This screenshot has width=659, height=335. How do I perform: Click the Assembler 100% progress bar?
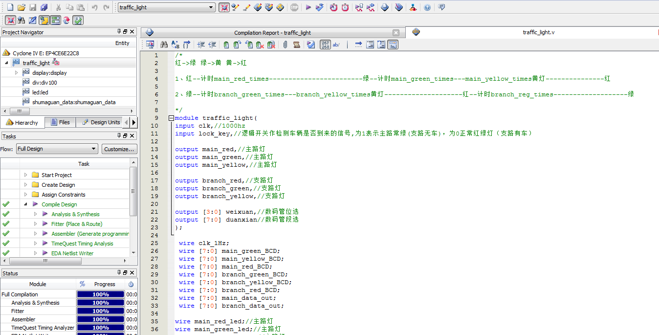pyautogui.click(x=101, y=319)
